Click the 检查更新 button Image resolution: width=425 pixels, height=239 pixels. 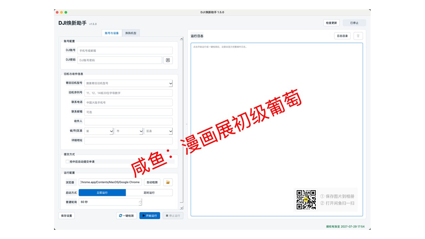331,23
